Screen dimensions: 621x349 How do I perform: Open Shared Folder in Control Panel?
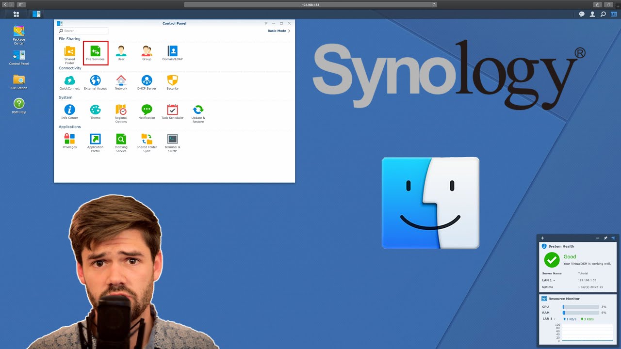(69, 55)
